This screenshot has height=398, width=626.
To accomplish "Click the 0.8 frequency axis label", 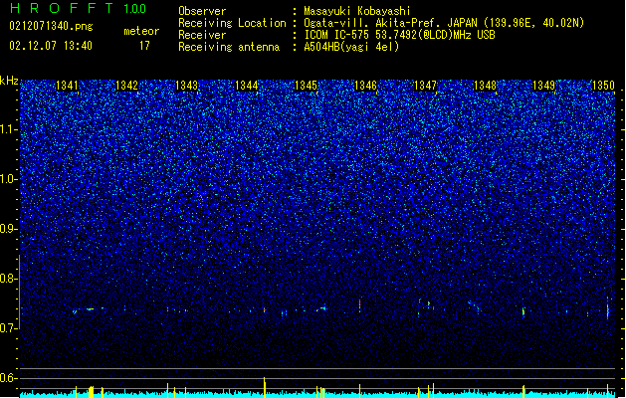I will point(9,279).
